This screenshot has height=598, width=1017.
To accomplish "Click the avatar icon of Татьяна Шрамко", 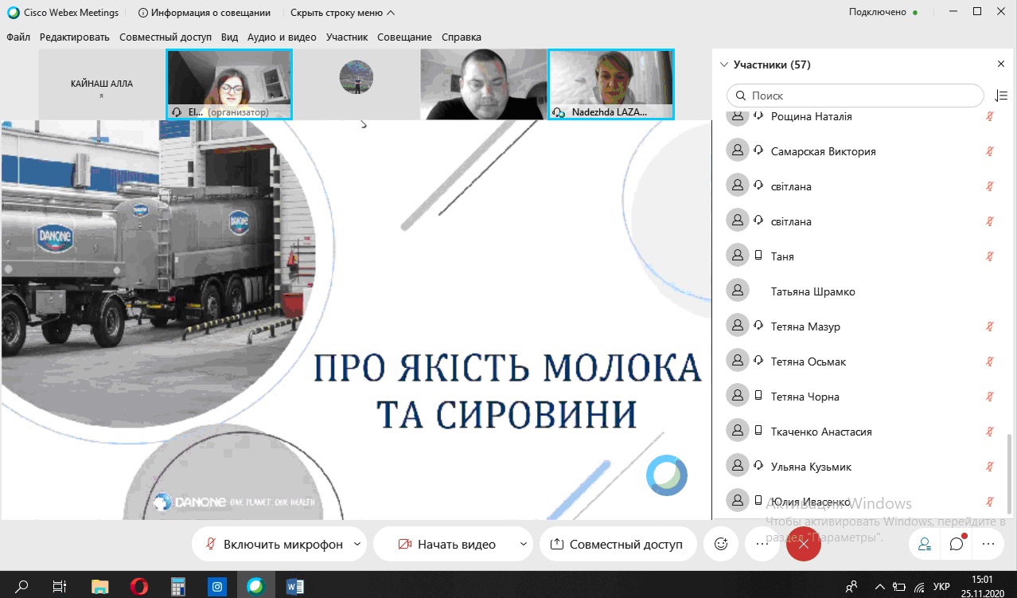I will (x=738, y=291).
